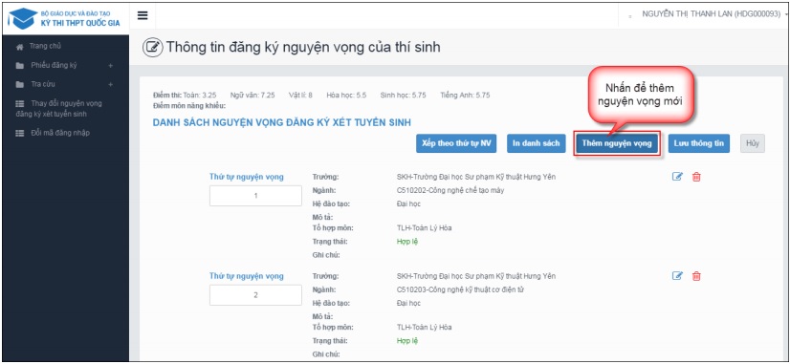Click the label Điểm môn năng khiếu

(x=189, y=106)
